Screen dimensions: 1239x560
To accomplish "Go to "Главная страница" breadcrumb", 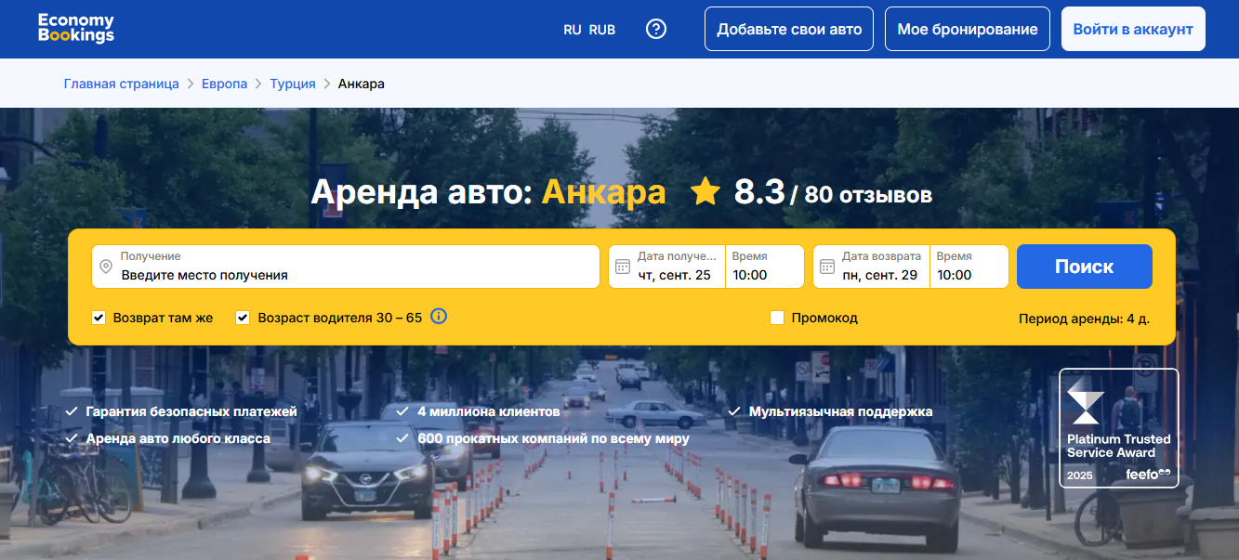I will click(x=121, y=84).
